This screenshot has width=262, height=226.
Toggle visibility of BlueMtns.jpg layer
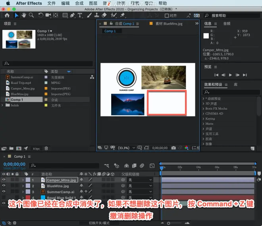4,185
